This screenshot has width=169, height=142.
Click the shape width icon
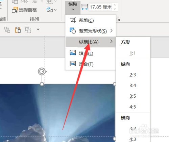[x=84, y=7]
